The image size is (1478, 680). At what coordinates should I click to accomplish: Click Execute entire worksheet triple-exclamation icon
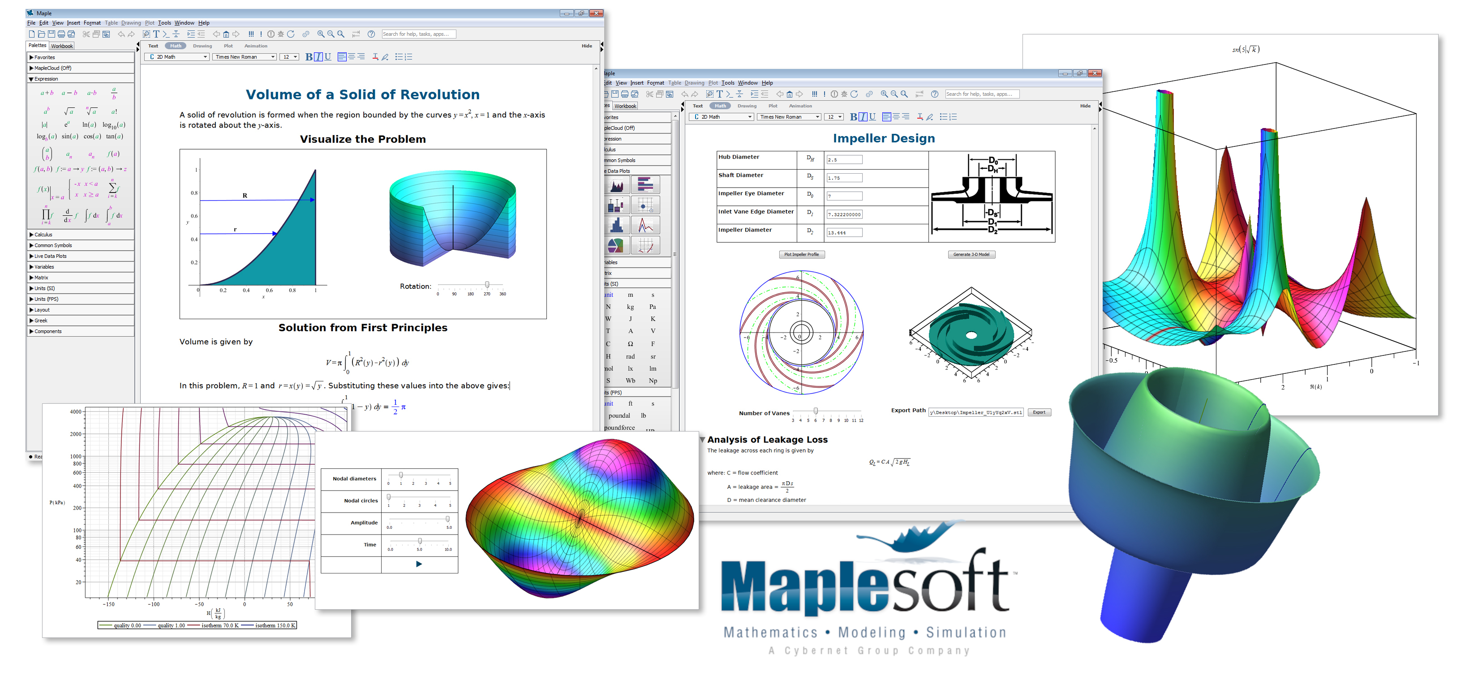(251, 34)
